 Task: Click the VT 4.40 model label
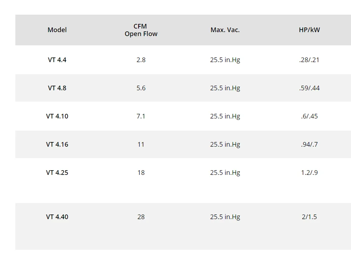click(57, 217)
